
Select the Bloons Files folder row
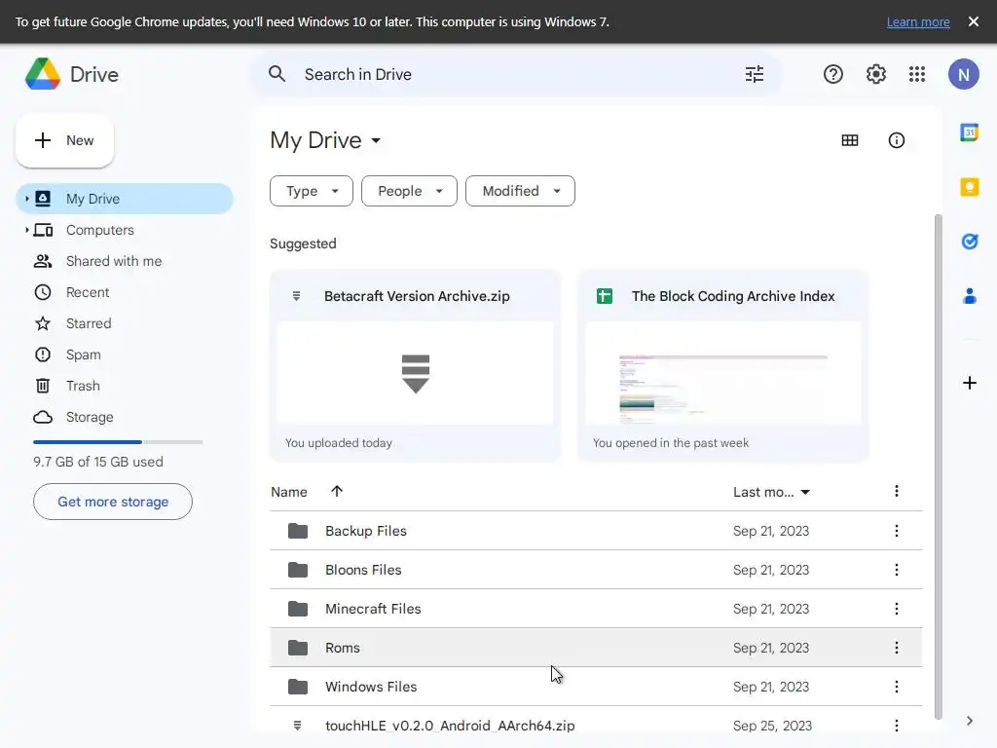[596, 570]
